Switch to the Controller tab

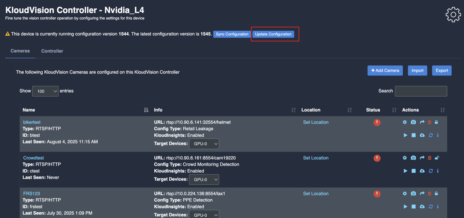(52, 51)
